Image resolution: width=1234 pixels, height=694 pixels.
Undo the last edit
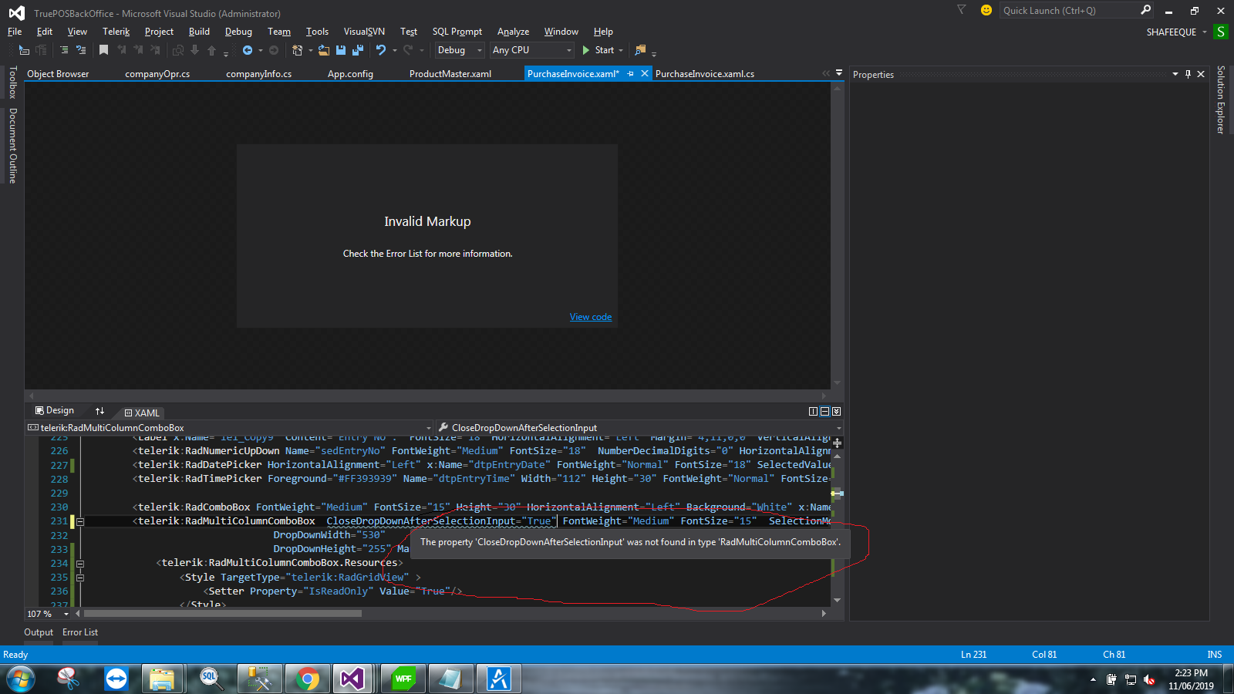point(381,50)
